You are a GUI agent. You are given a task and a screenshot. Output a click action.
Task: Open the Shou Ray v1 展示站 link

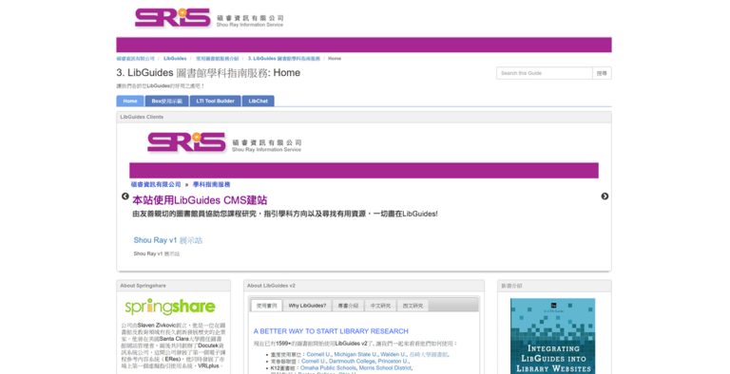coord(168,240)
